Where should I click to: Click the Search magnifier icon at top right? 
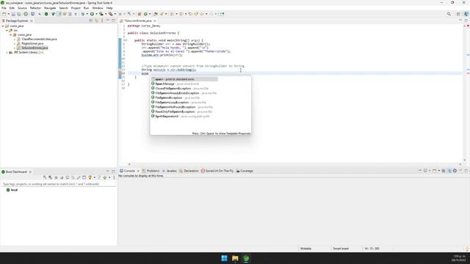(x=449, y=14)
